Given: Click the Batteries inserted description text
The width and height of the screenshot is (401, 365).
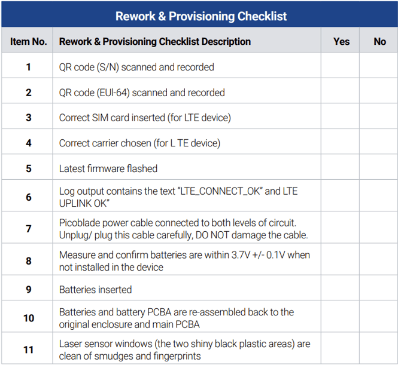Looking at the screenshot, I should click(x=95, y=290).
